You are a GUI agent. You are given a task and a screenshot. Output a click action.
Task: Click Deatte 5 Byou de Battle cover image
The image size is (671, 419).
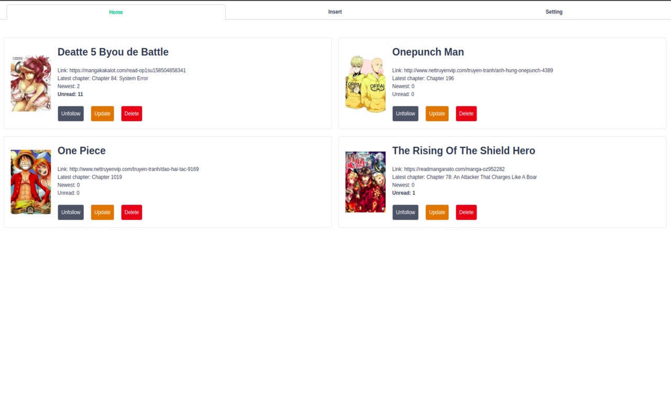click(x=31, y=83)
